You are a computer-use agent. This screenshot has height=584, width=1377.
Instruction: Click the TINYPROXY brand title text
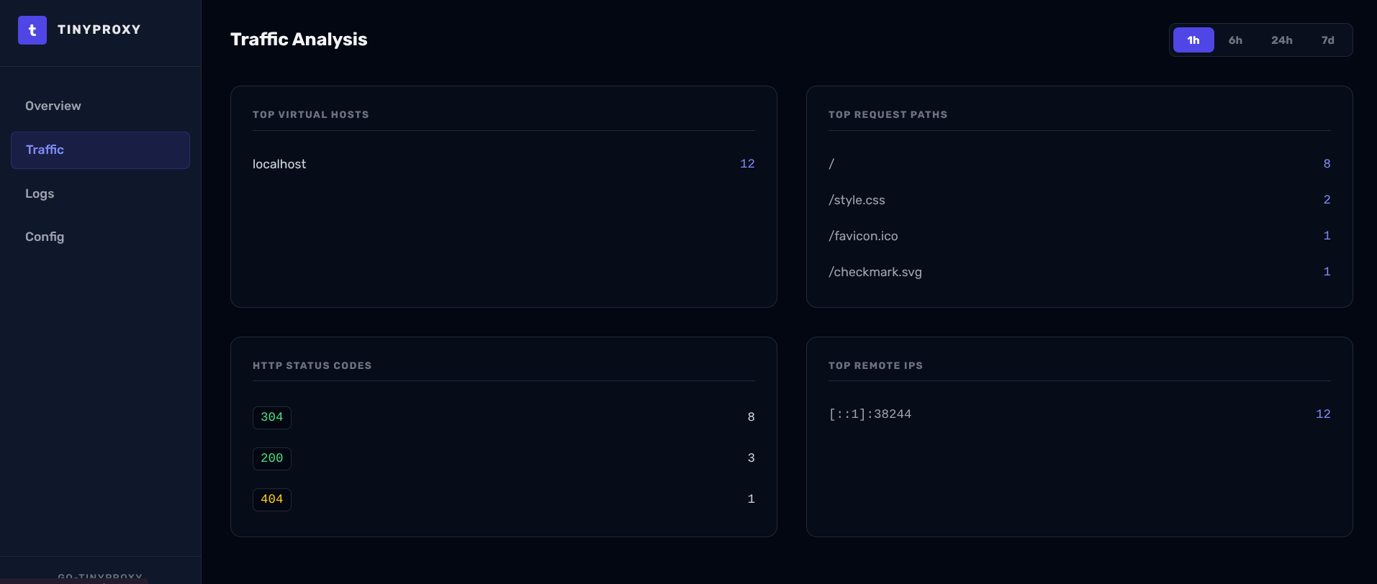point(99,29)
